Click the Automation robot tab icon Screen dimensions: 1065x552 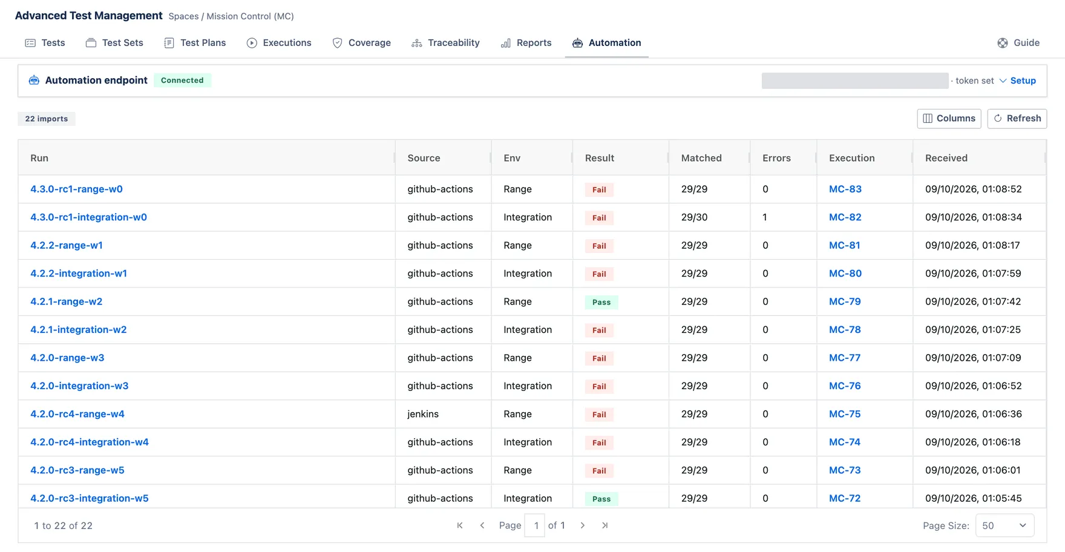[x=578, y=43]
